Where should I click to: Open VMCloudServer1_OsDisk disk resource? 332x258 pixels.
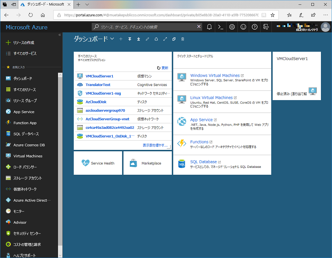click(110, 136)
